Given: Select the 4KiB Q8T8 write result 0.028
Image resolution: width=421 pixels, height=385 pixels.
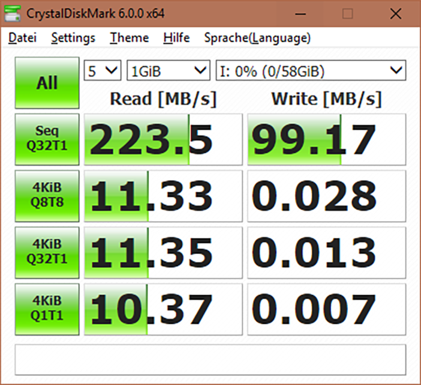Looking at the screenshot, I should tap(326, 196).
